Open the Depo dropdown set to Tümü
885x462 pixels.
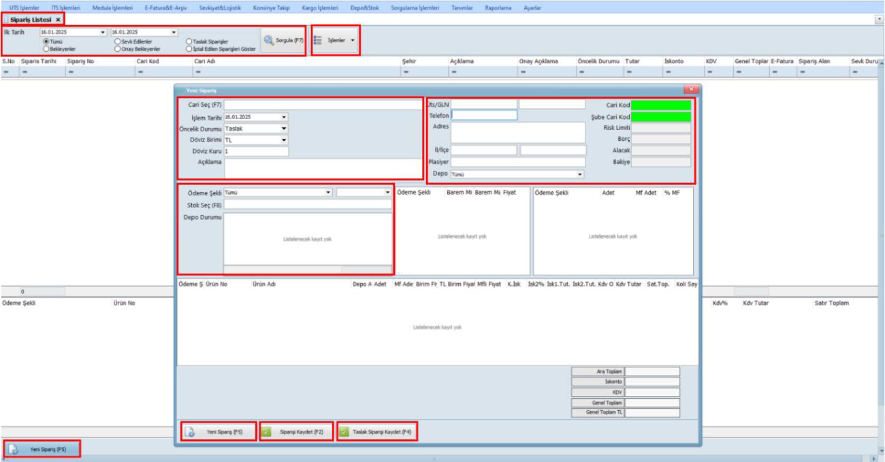pos(580,174)
